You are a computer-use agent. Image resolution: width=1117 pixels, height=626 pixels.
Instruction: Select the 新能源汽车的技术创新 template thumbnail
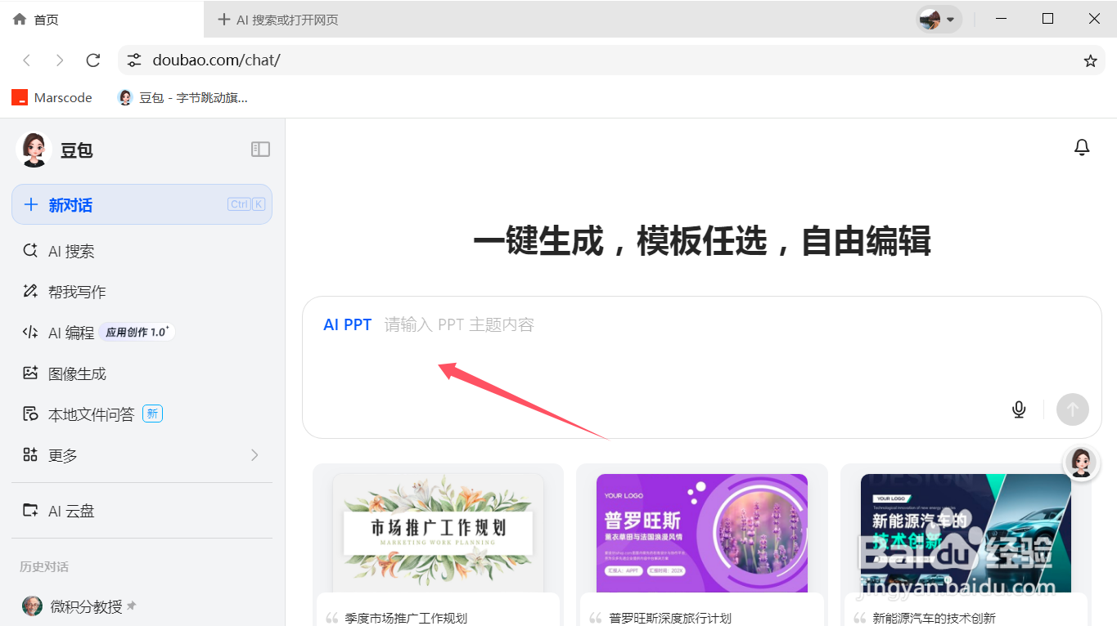966,533
